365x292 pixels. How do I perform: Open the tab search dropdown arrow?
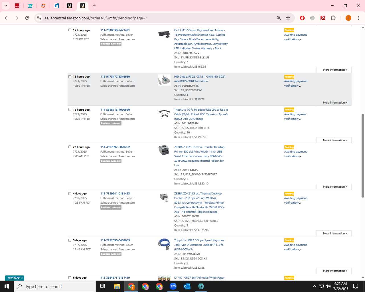point(5,5)
